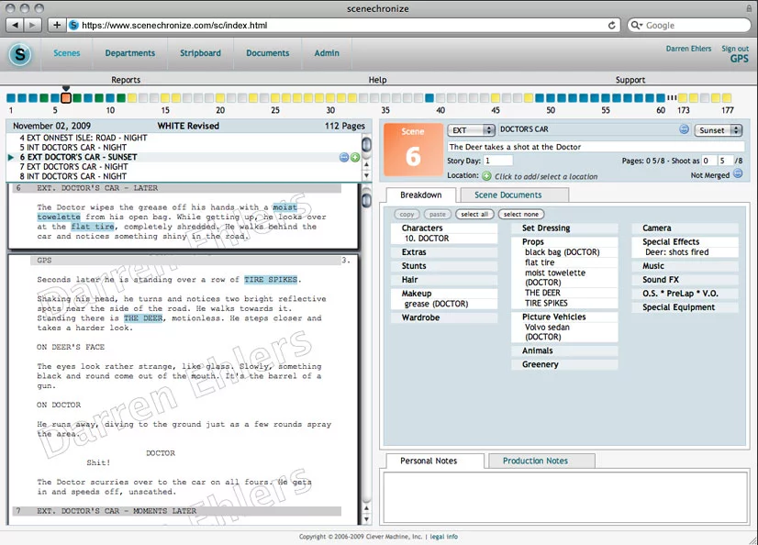This screenshot has width=758, height=545.
Task: Click the scene description field about the Deer
Action: (596, 147)
